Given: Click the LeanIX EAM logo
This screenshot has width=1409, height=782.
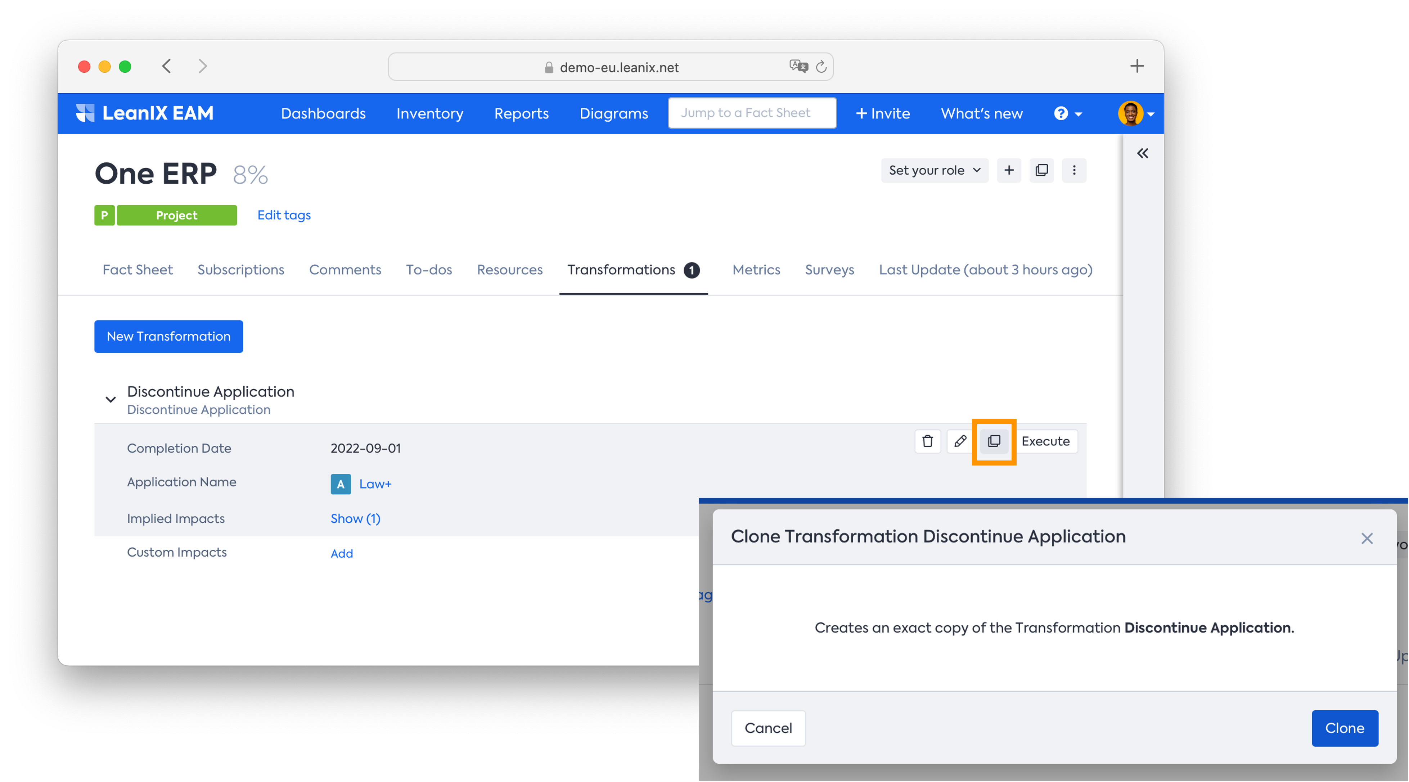Looking at the screenshot, I should (x=144, y=113).
